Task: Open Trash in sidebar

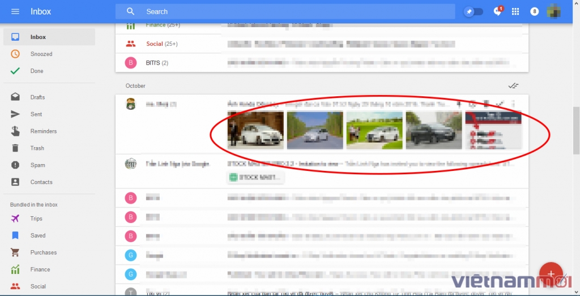Action: point(49,148)
